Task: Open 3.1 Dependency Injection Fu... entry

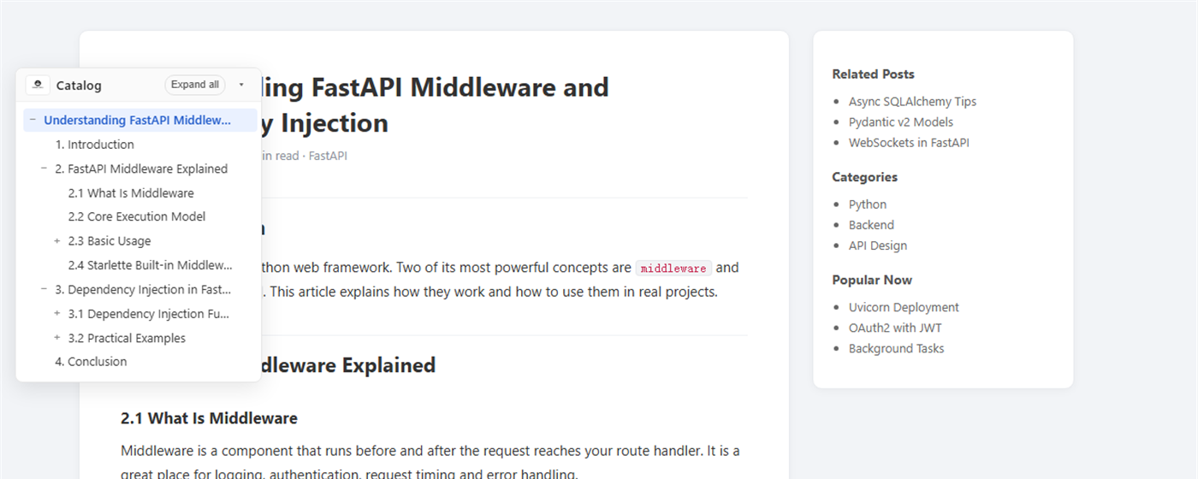Action: click(149, 314)
